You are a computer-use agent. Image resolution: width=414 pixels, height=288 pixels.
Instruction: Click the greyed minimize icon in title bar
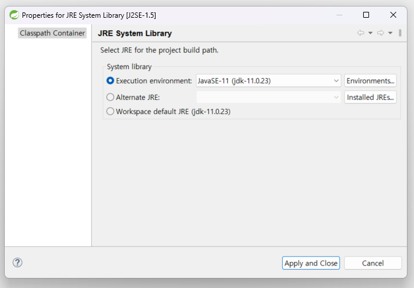pos(339,15)
